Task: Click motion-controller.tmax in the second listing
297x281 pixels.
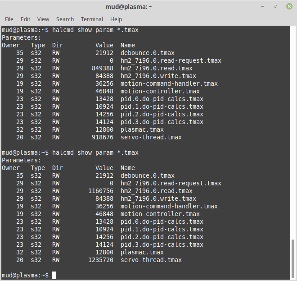Action: pos(160,214)
